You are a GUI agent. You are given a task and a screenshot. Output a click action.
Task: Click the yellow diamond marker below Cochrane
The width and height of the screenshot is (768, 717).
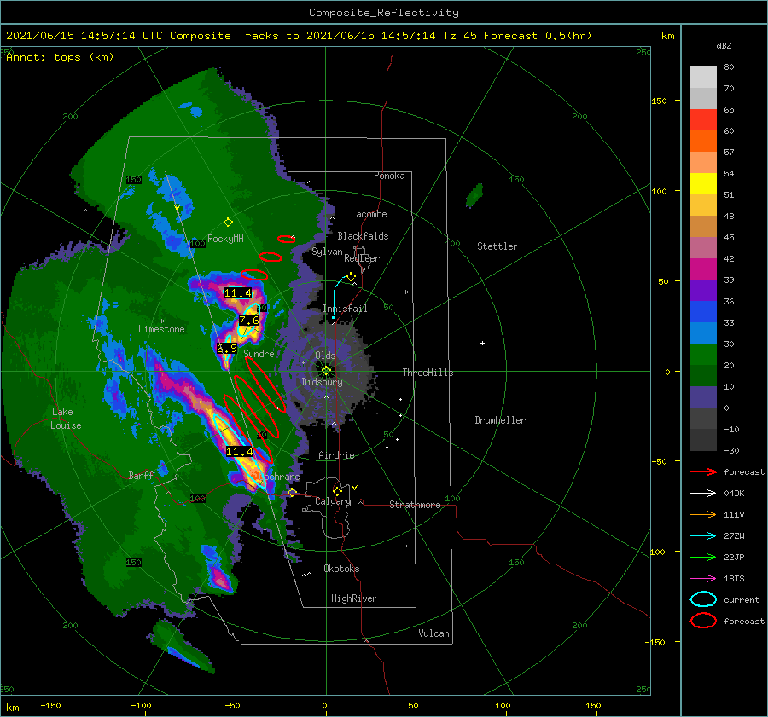point(293,492)
